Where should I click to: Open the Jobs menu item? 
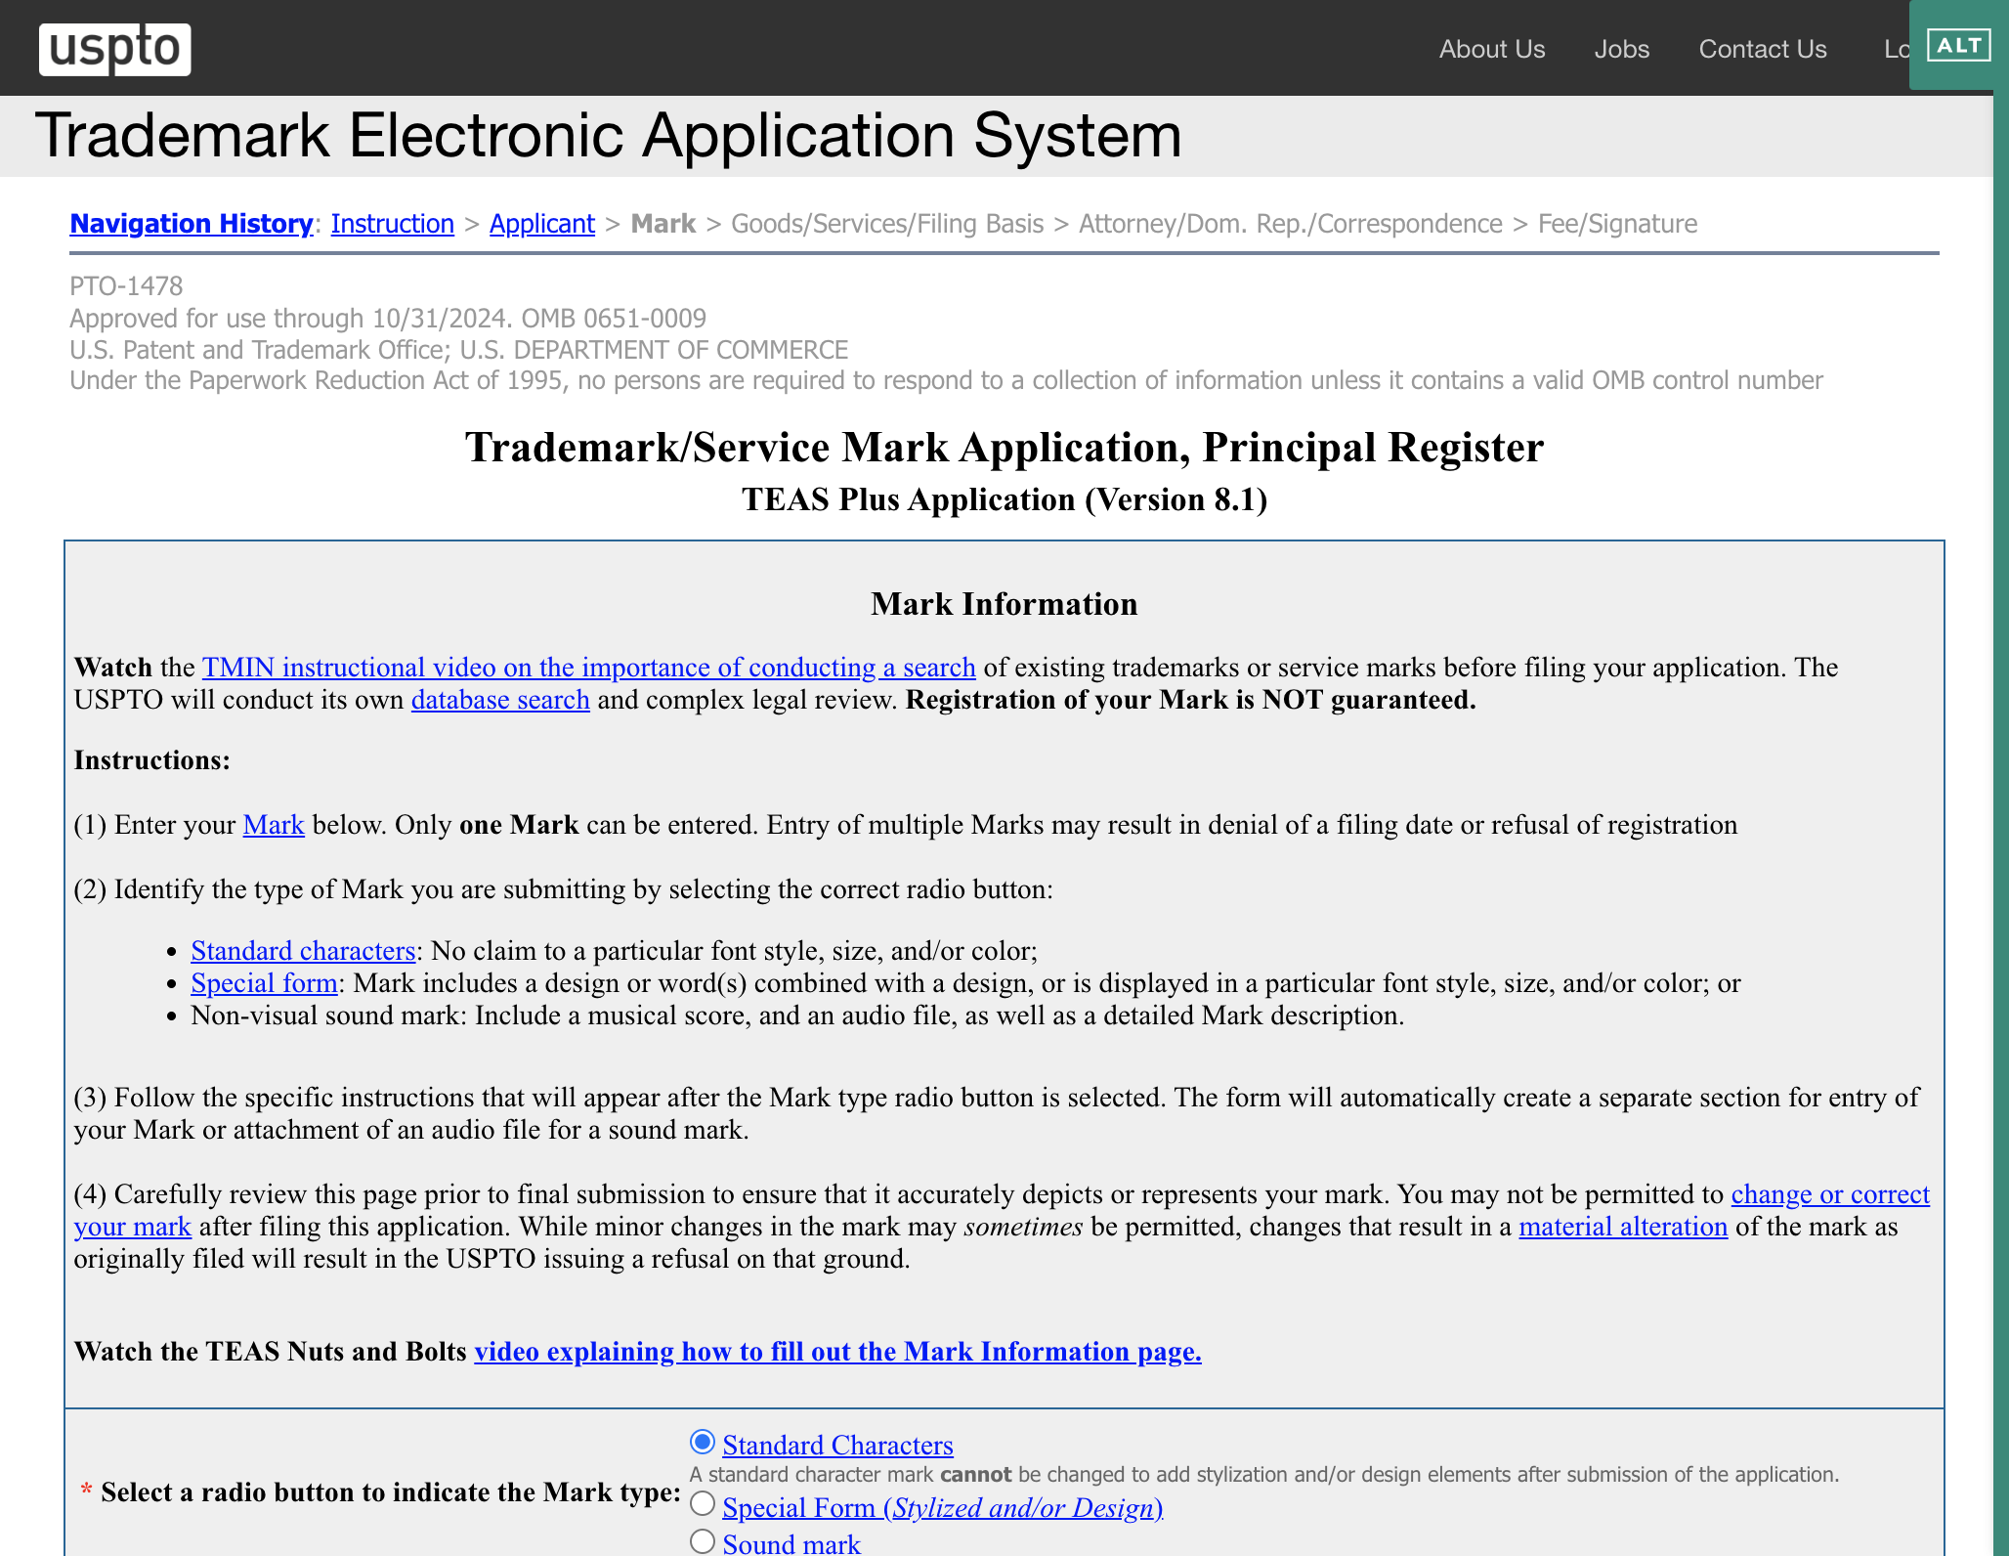[1622, 49]
